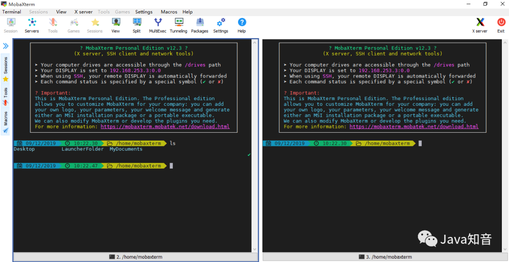Open the Sessions menu in menu bar
This screenshot has width=509, height=262.
[x=39, y=12]
